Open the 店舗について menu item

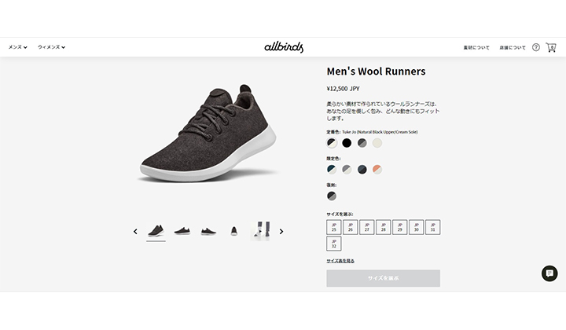(x=513, y=48)
